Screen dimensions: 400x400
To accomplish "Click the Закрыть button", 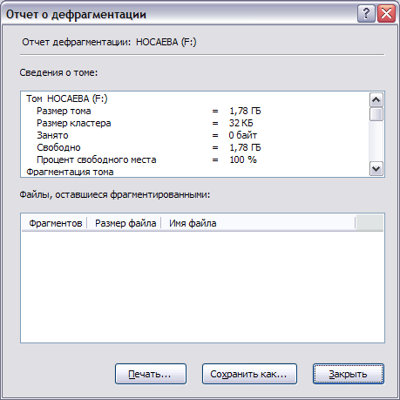I will (349, 374).
